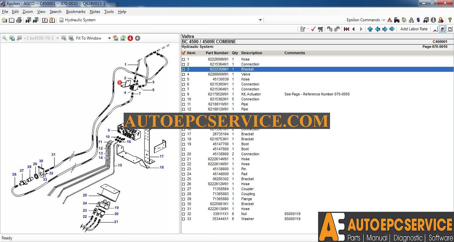Select checkbox for item 23 Pin
The width and height of the screenshot is (454, 242).
[x=183, y=169]
